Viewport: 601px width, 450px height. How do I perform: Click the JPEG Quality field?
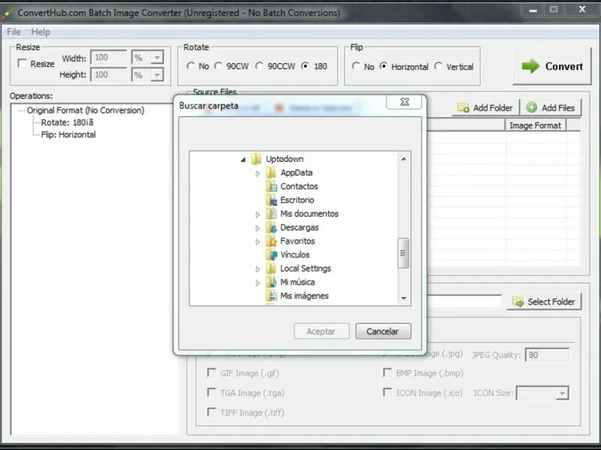click(x=547, y=355)
